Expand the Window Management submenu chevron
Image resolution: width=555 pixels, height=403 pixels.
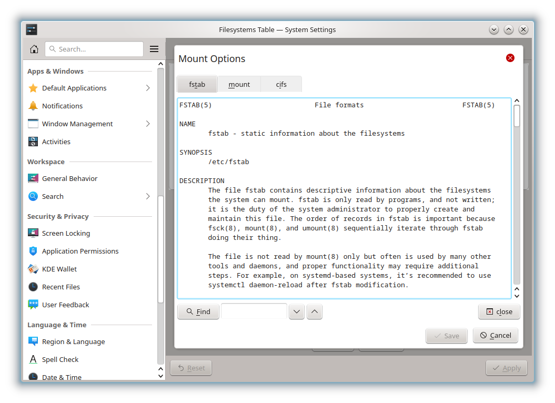point(148,124)
